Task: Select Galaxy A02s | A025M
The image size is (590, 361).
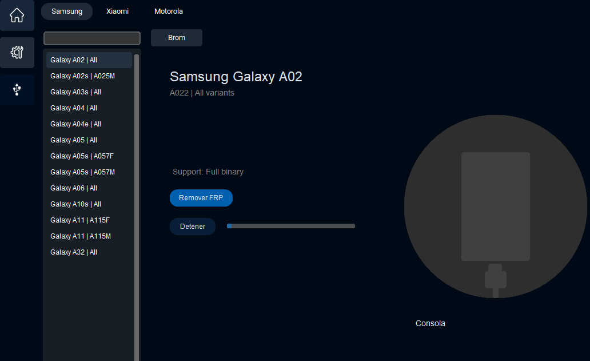Action: pos(89,76)
